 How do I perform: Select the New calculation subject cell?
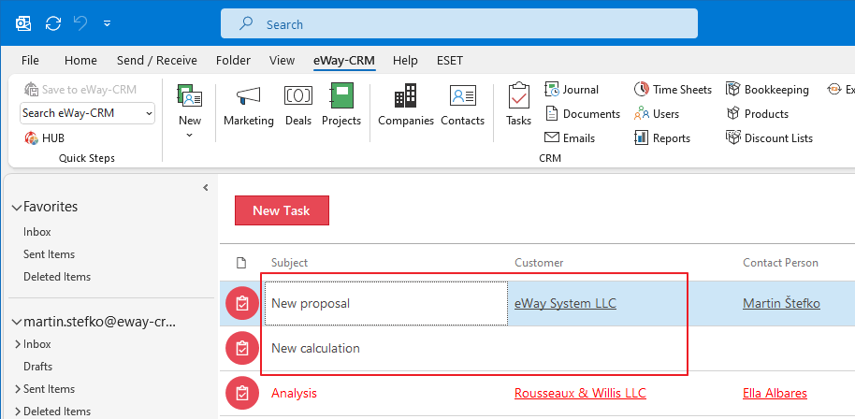tap(386, 348)
